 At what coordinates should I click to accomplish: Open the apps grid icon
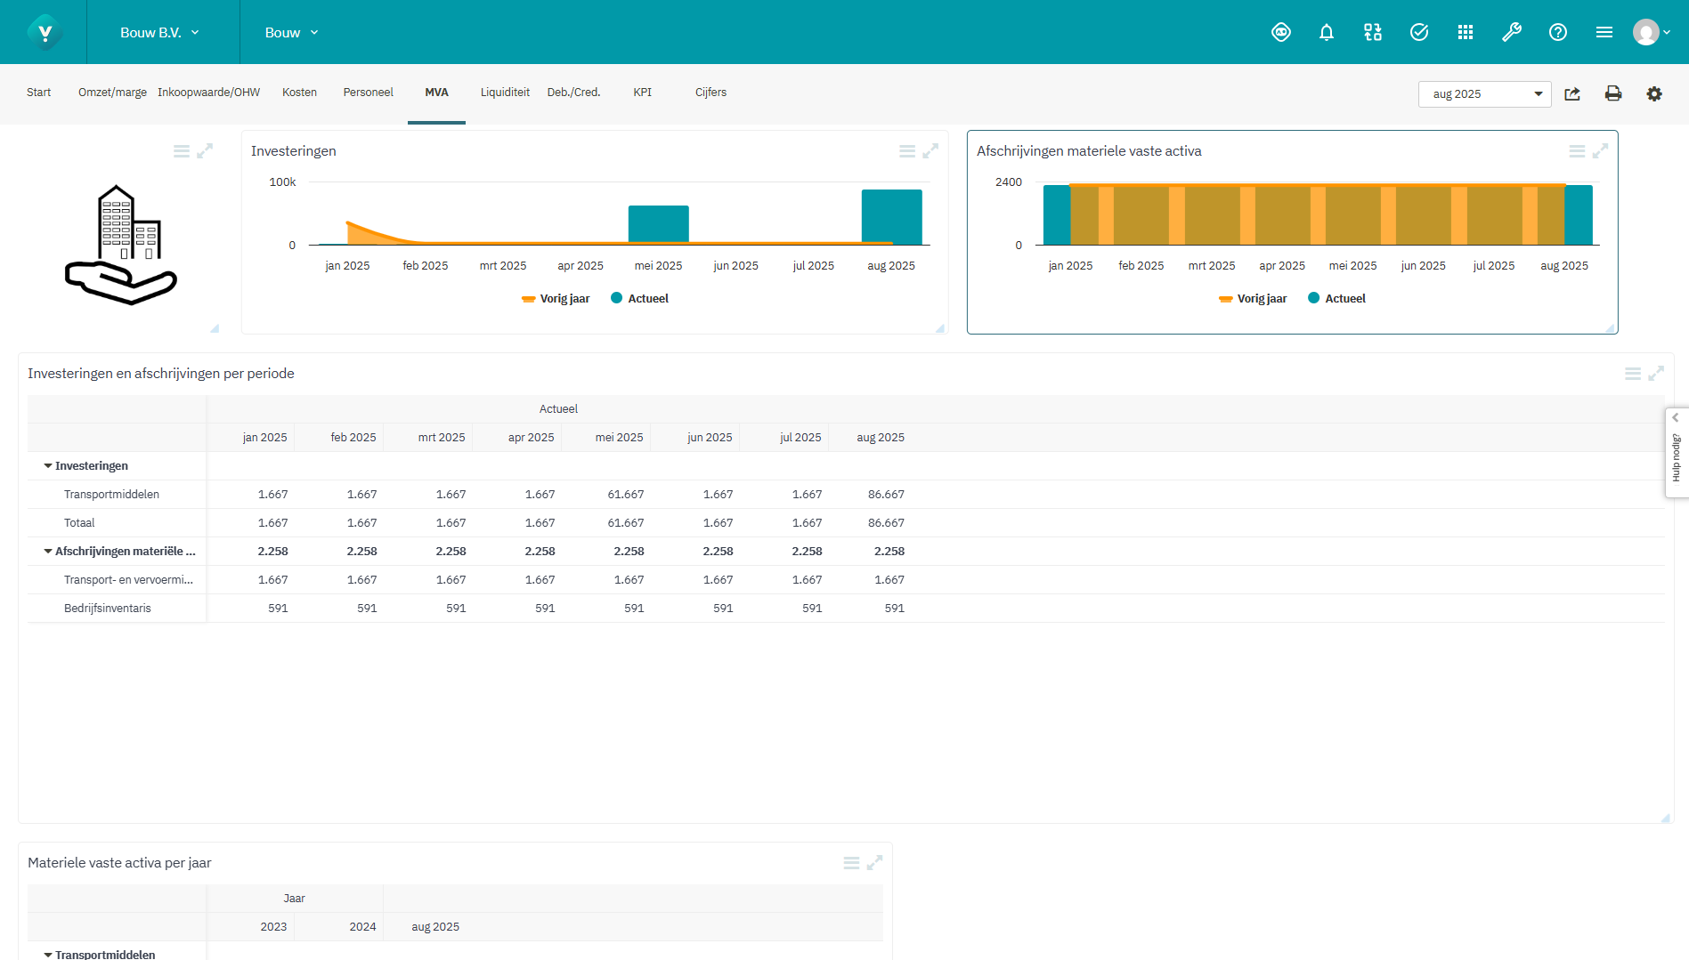tap(1465, 33)
